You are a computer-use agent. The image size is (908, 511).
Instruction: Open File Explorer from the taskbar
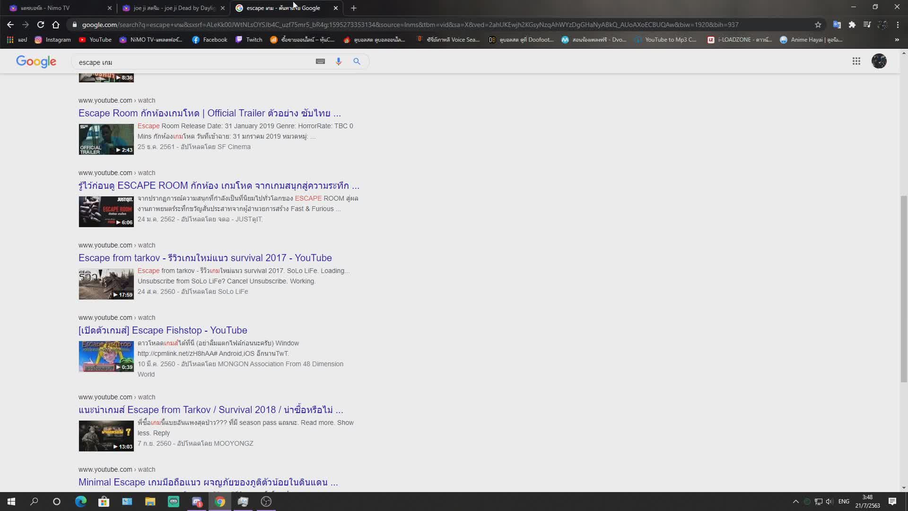coord(150,502)
